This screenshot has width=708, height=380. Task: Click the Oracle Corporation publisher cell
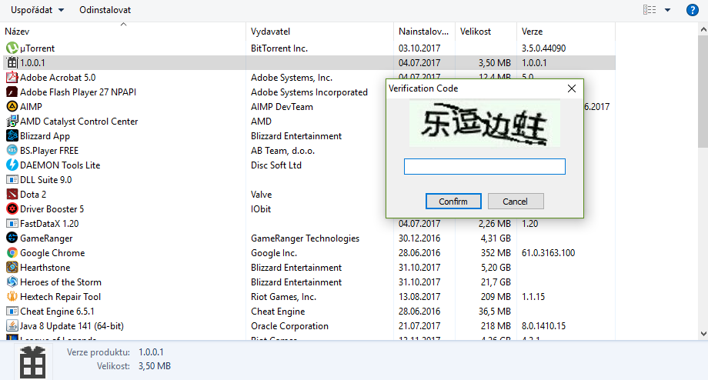coord(289,326)
